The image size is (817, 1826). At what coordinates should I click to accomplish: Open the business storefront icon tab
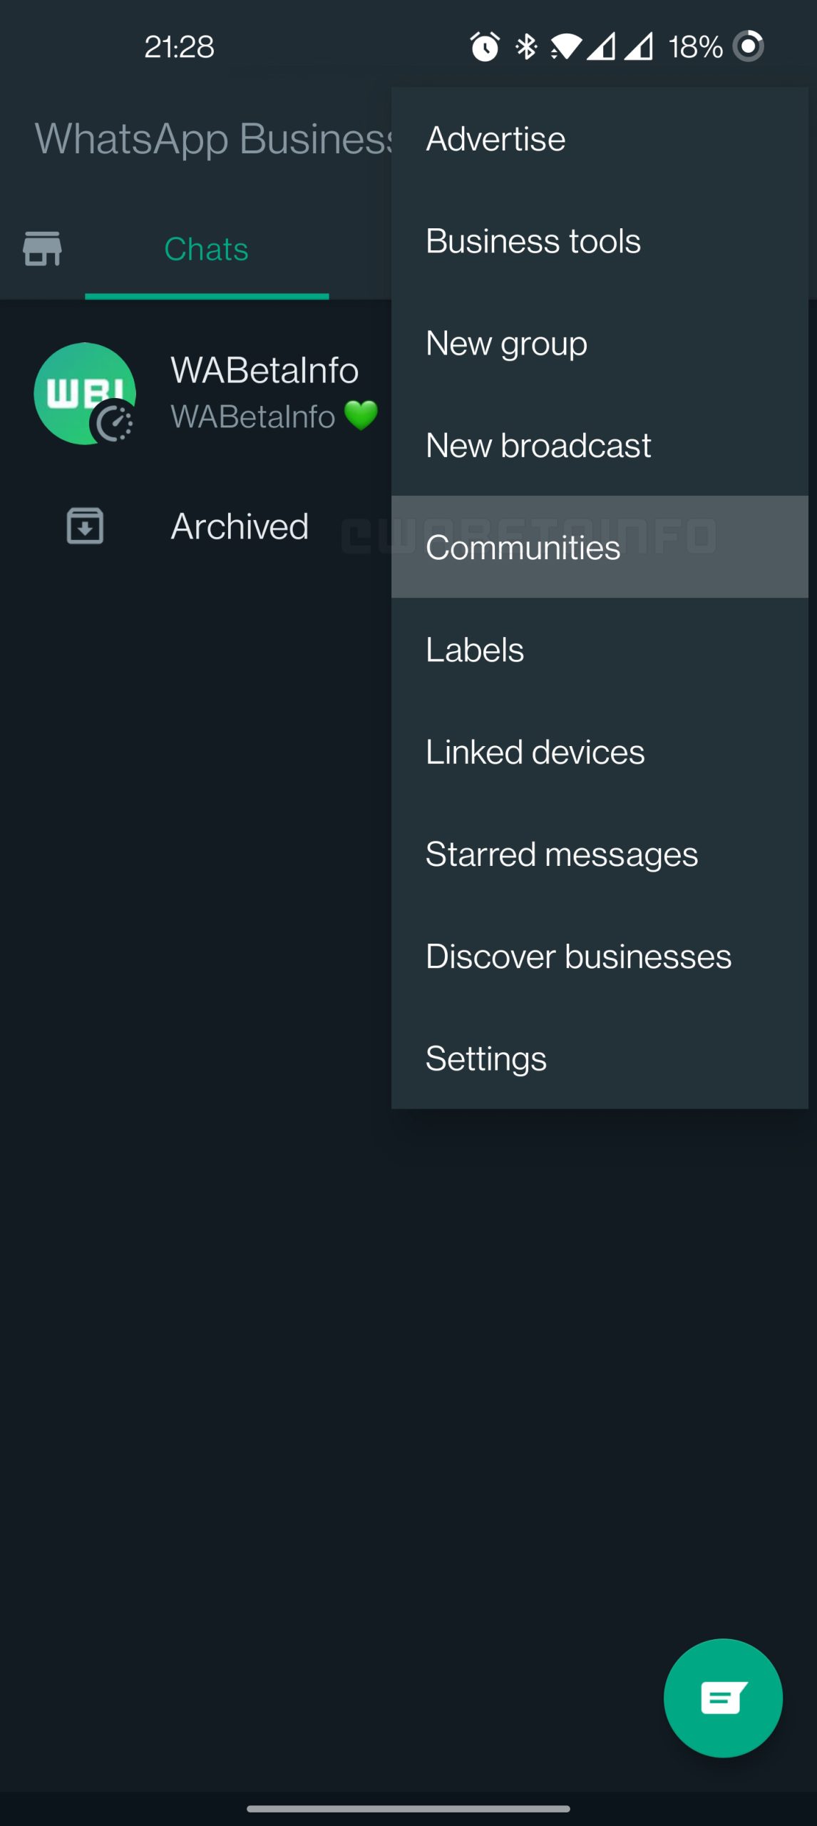42,248
